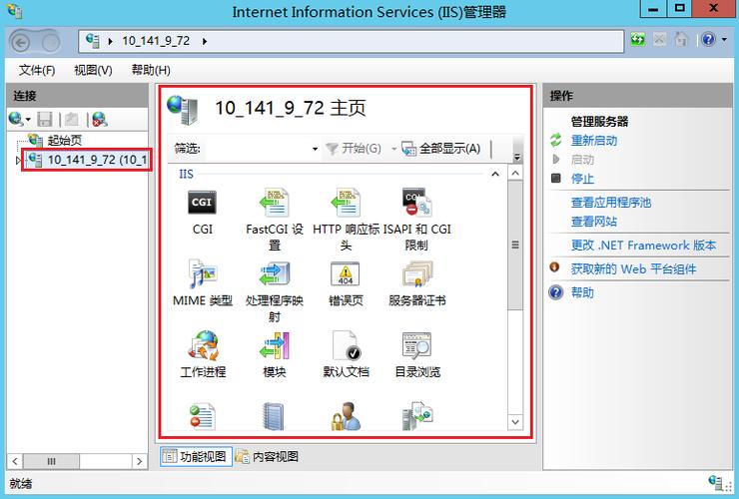Click the request filtering list icon in bottom row
The width and height of the screenshot is (739, 499).
[203, 416]
